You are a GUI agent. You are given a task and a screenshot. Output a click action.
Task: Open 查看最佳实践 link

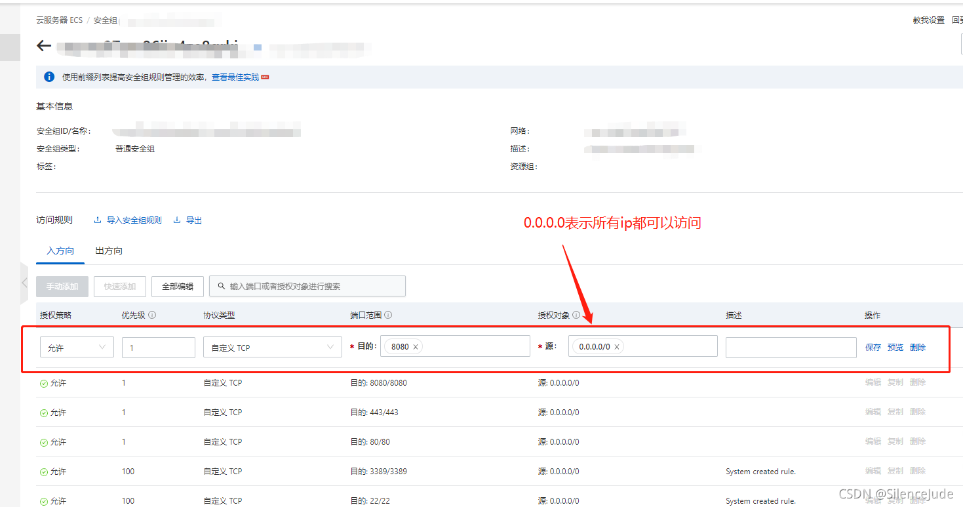(235, 77)
